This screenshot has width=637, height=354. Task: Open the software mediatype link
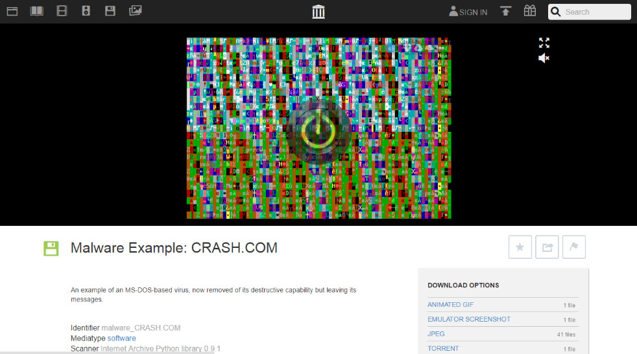pyautogui.click(x=121, y=338)
